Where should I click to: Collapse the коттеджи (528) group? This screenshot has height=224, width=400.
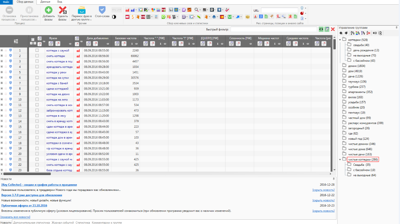tap(340, 40)
